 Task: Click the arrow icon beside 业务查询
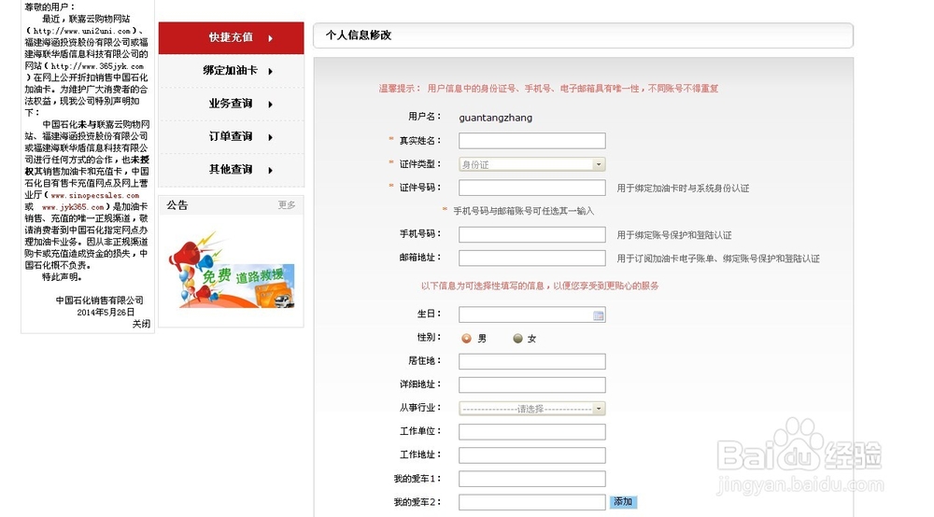tap(271, 105)
